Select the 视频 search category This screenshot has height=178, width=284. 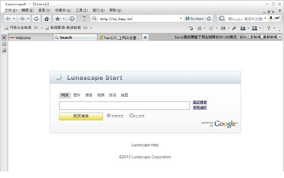point(101,95)
